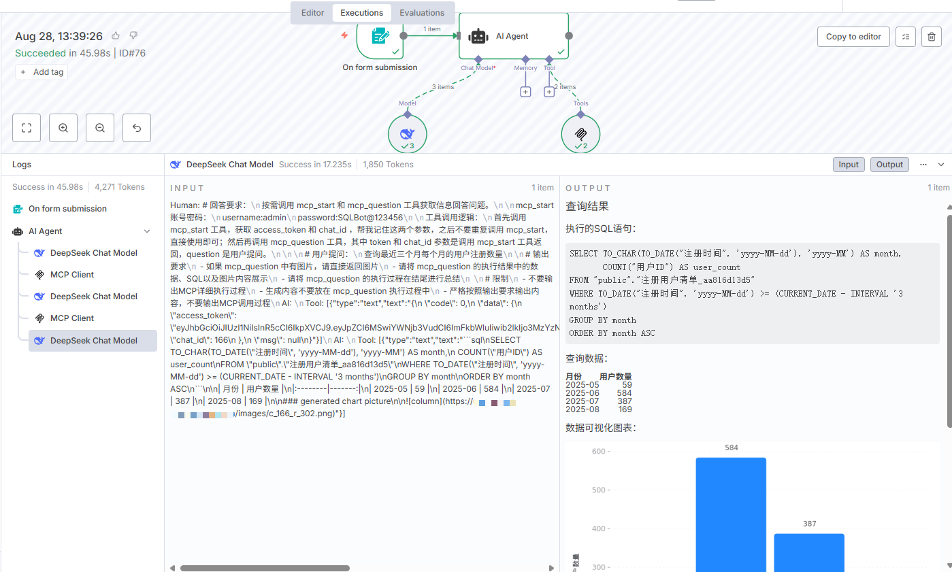Click the AI Agent robot icon in Logs
The height and width of the screenshot is (572, 952).
pos(18,231)
